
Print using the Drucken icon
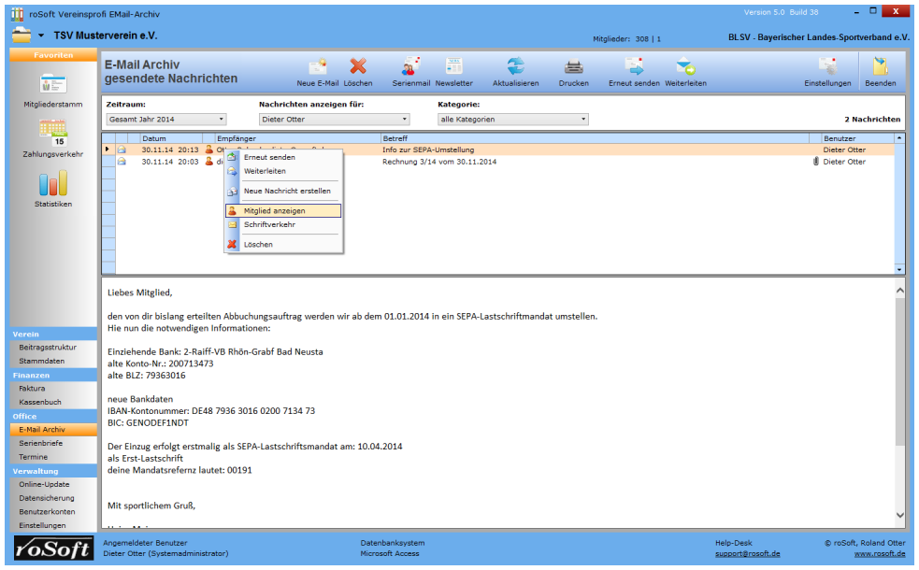[574, 66]
